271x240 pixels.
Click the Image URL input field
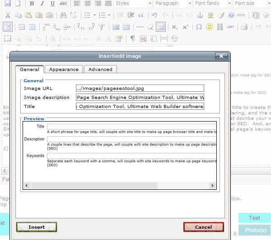(x=140, y=88)
